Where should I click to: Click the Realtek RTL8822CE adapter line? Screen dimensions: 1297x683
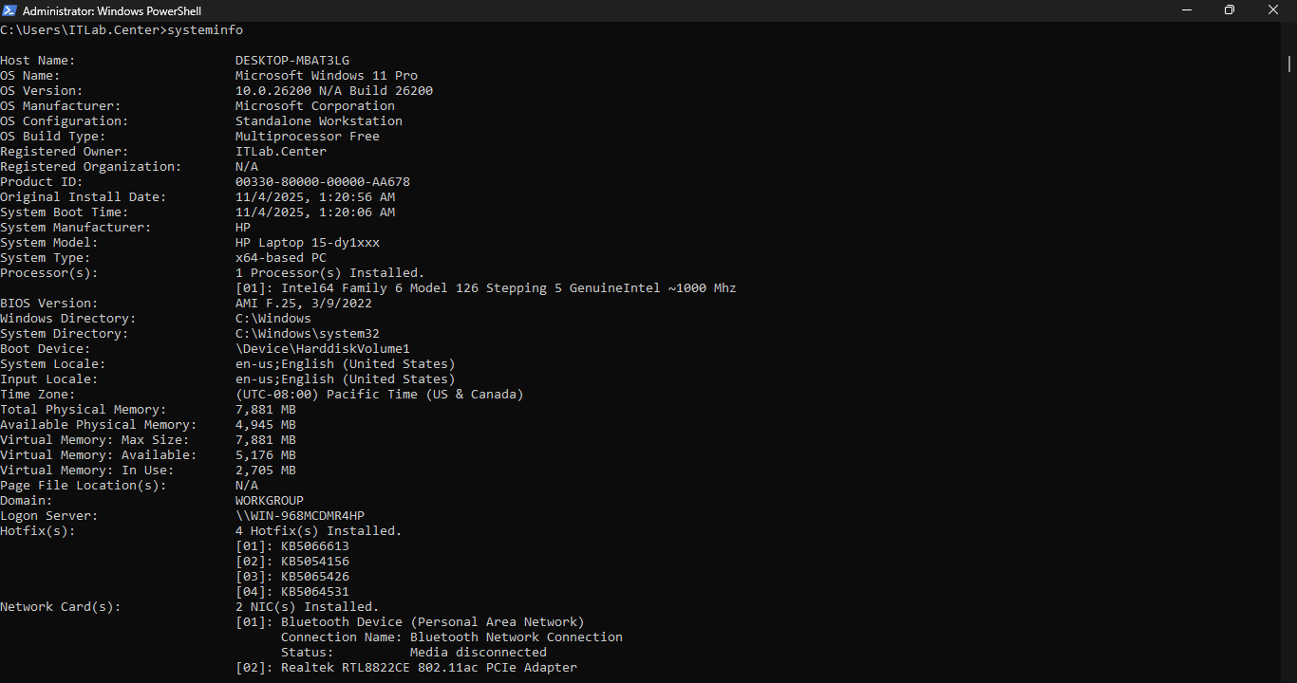tap(428, 668)
